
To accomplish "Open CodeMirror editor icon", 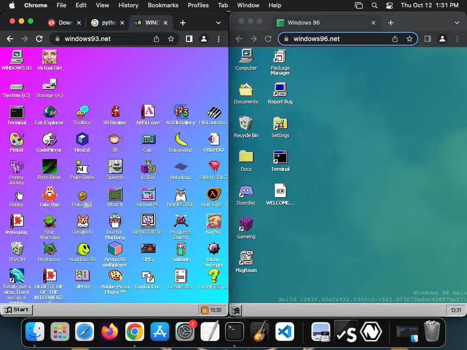I will (x=49, y=143).
